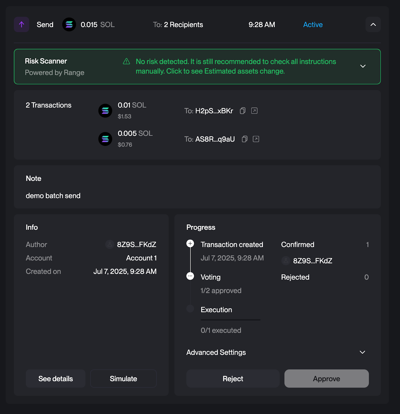Click the purple Send arrow icon
400x414 pixels.
[21, 25]
